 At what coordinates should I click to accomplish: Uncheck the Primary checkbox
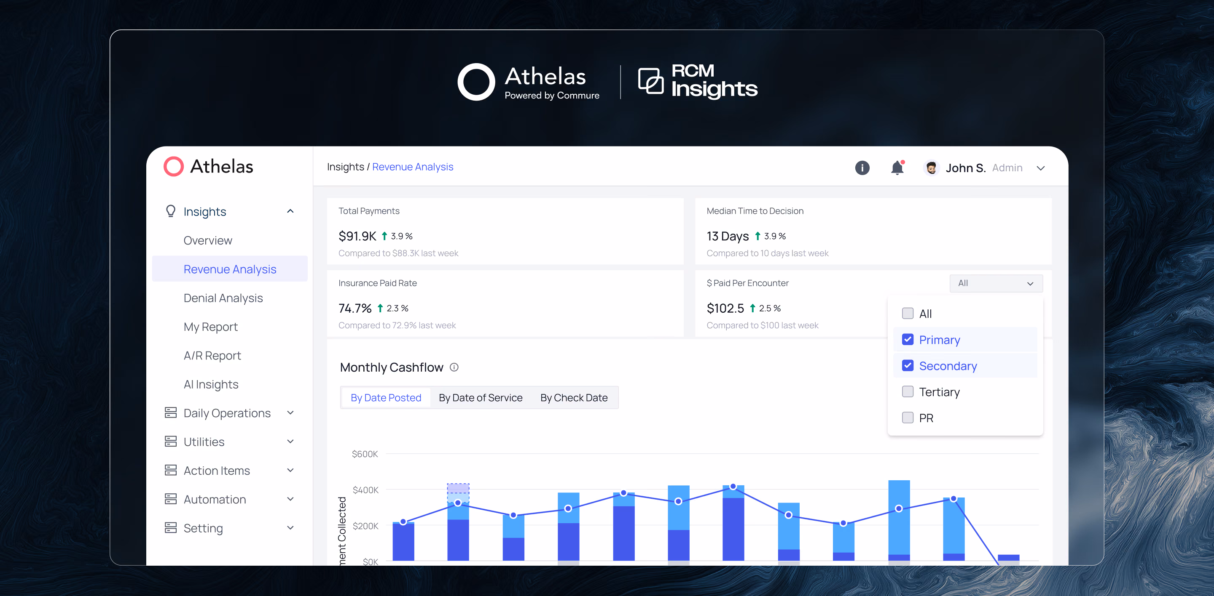pyautogui.click(x=907, y=340)
